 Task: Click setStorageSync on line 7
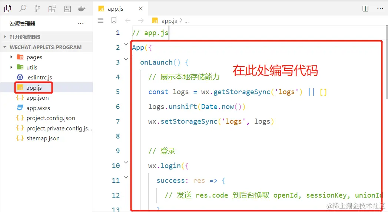189,122
